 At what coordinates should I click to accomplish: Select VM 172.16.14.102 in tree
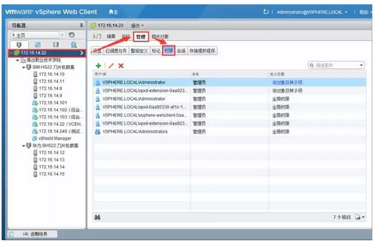[x=61, y=110]
